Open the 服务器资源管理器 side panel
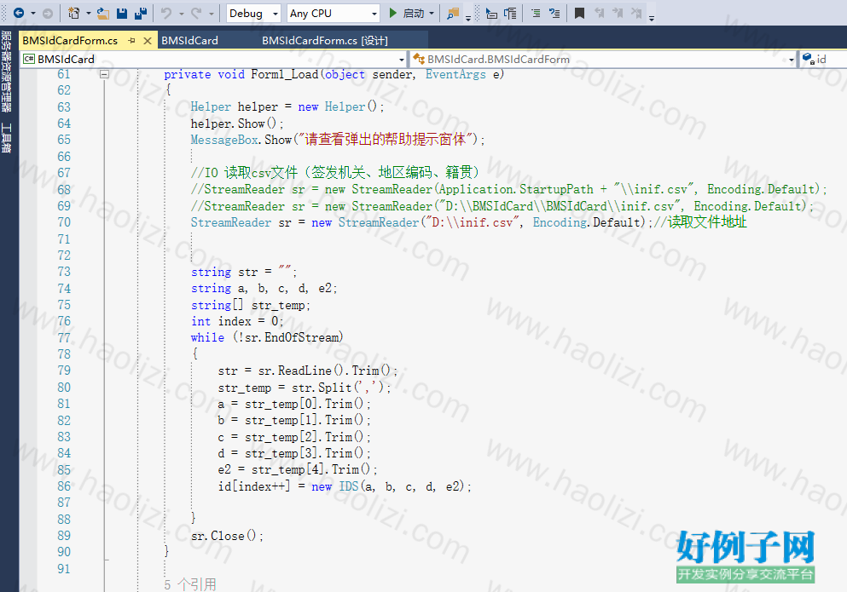Viewport: 847px width, 592px height. (7, 72)
